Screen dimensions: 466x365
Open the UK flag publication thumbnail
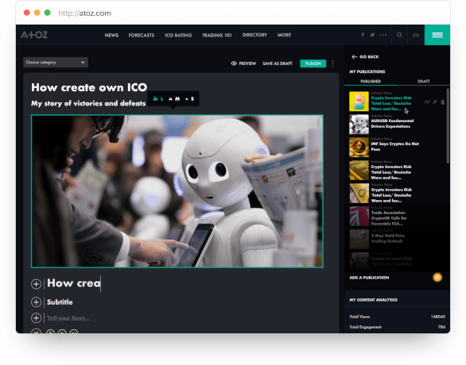coord(359,216)
